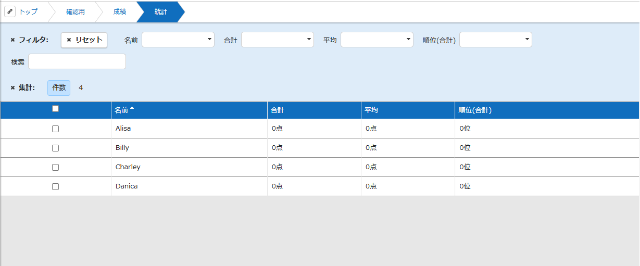
Task: Click Charley's 順位 value 0位
Action: [465, 167]
